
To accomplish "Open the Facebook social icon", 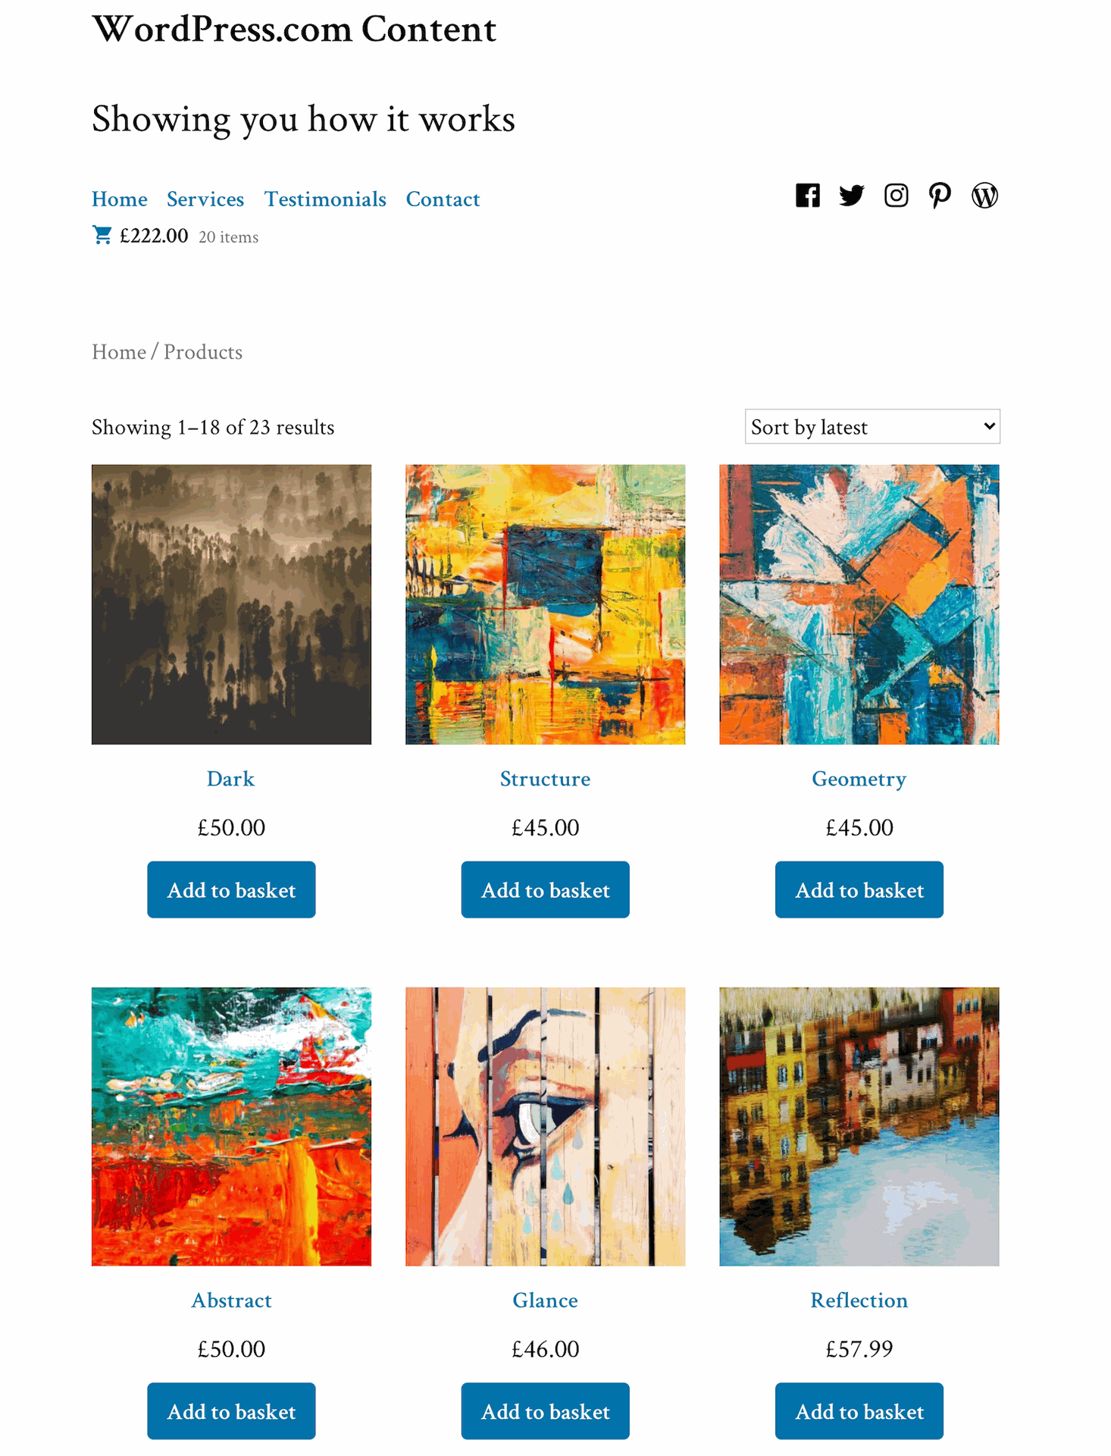I will click(807, 196).
